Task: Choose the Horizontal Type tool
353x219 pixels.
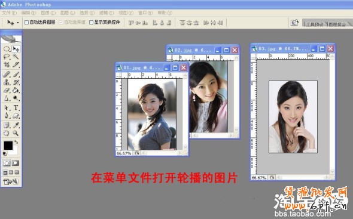Action: 16,107
